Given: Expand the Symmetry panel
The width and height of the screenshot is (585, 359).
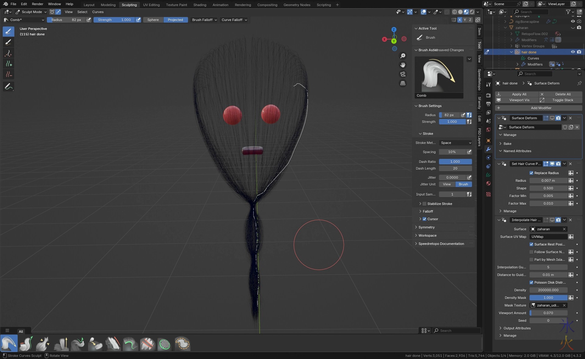Looking at the screenshot, I should 427,227.
